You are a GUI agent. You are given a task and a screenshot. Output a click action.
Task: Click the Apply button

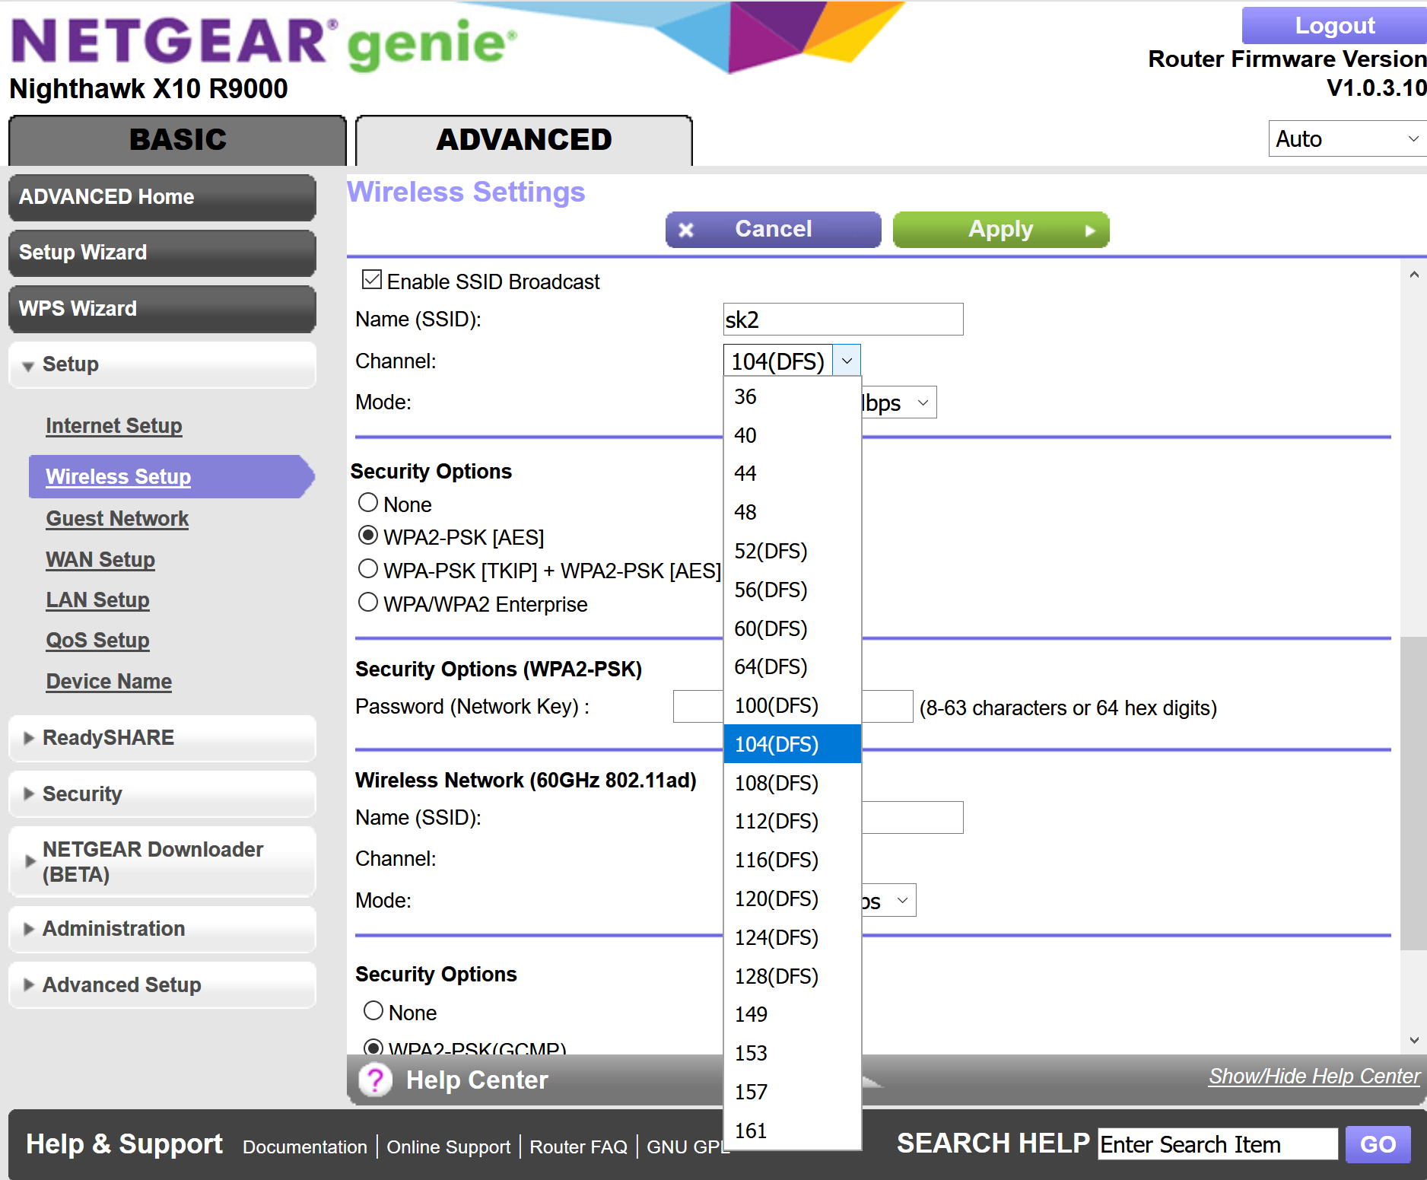click(1001, 230)
